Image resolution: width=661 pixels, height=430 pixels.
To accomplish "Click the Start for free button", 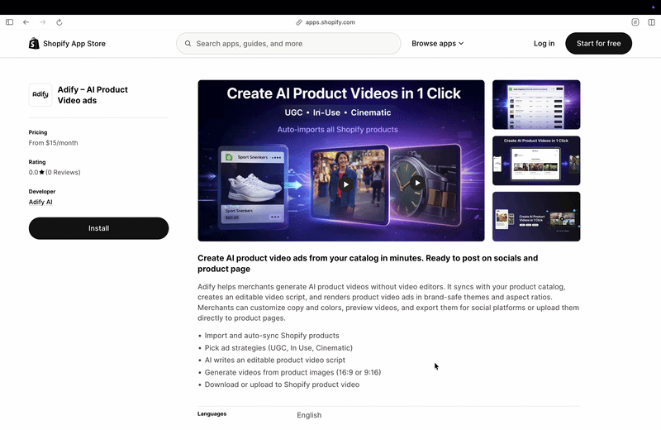I will point(598,44).
